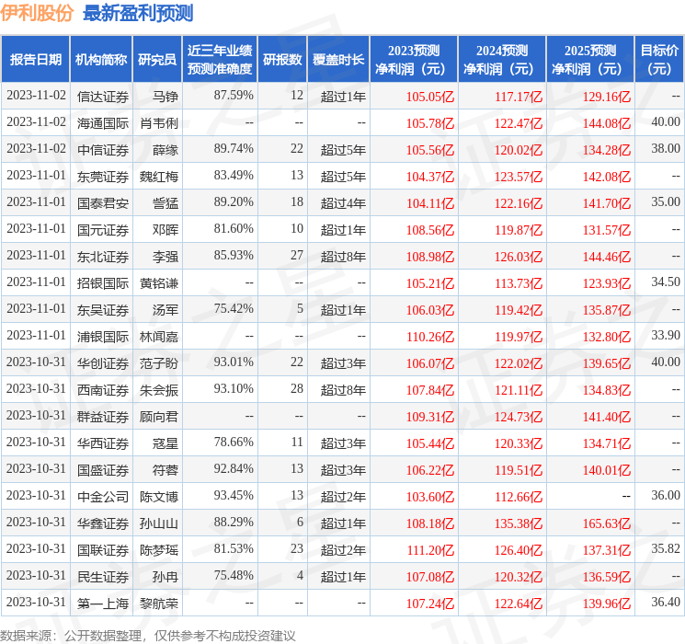This screenshot has height=644, width=685.
Task: Click analyst name 陈文博
Action: coord(159,496)
